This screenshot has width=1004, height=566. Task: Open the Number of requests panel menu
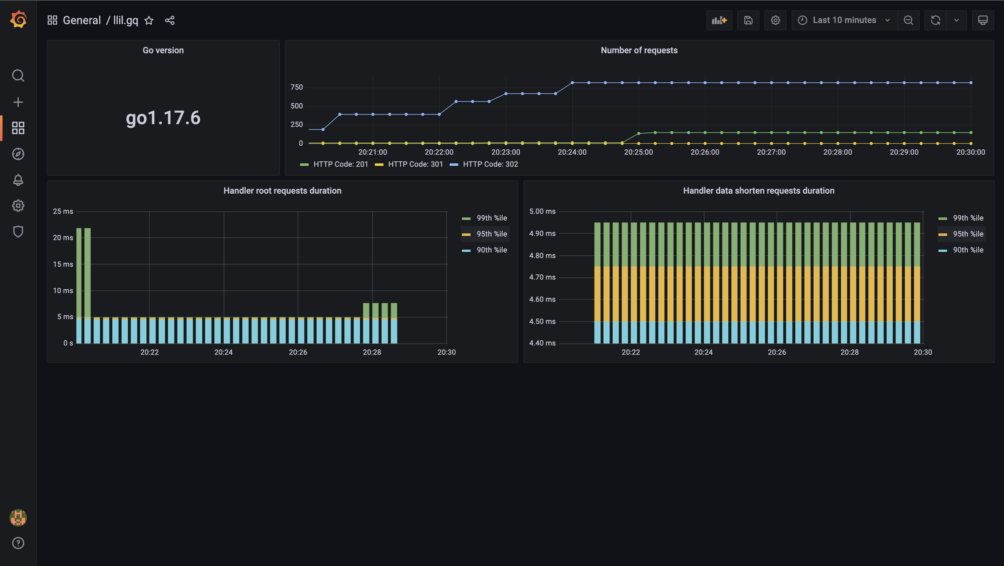click(639, 50)
